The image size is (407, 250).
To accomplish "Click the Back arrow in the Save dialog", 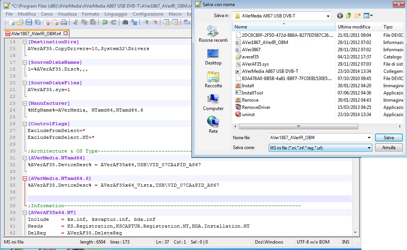I will (x=340, y=16).
